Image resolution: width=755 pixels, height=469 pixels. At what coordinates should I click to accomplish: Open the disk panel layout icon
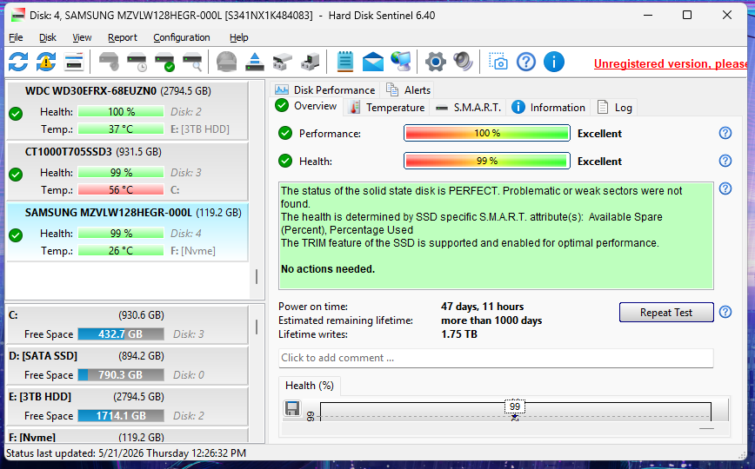coord(74,62)
